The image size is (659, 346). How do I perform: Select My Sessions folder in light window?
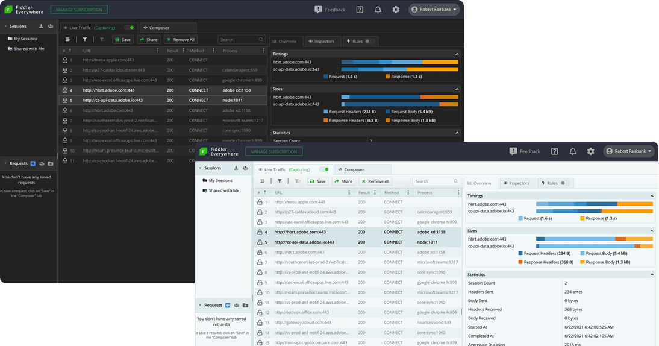[217, 180]
